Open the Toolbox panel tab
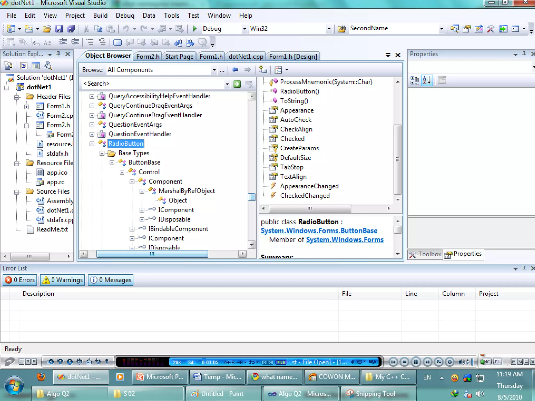The height and width of the screenshot is (401, 535). [425, 254]
